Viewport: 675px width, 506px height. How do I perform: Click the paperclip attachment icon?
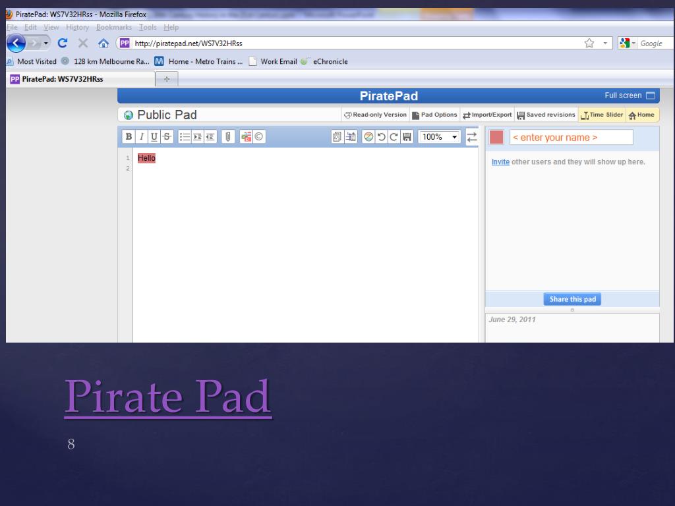(x=228, y=137)
